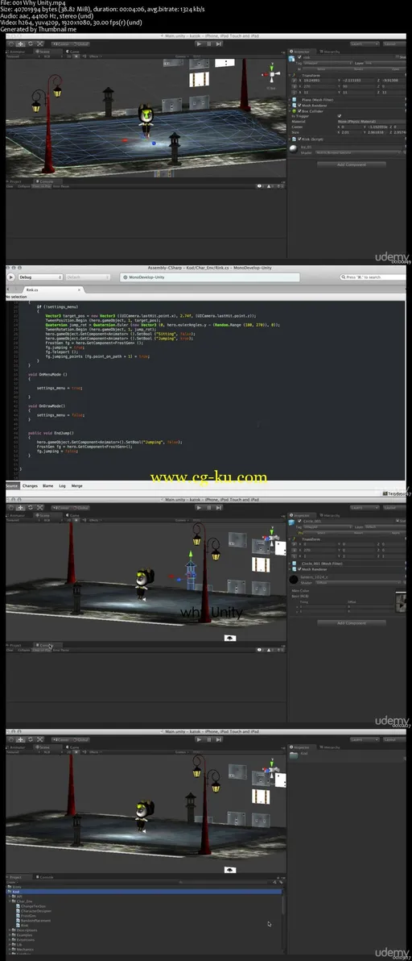Screen dimensions: 412x961
Task: Select the Hand tool in the Box Collider frame
Action: (11, 44)
